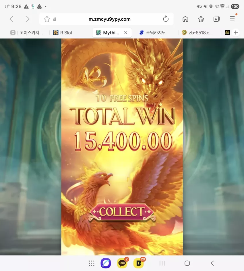Switch to the zb-6518.c... tab

(x=197, y=32)
